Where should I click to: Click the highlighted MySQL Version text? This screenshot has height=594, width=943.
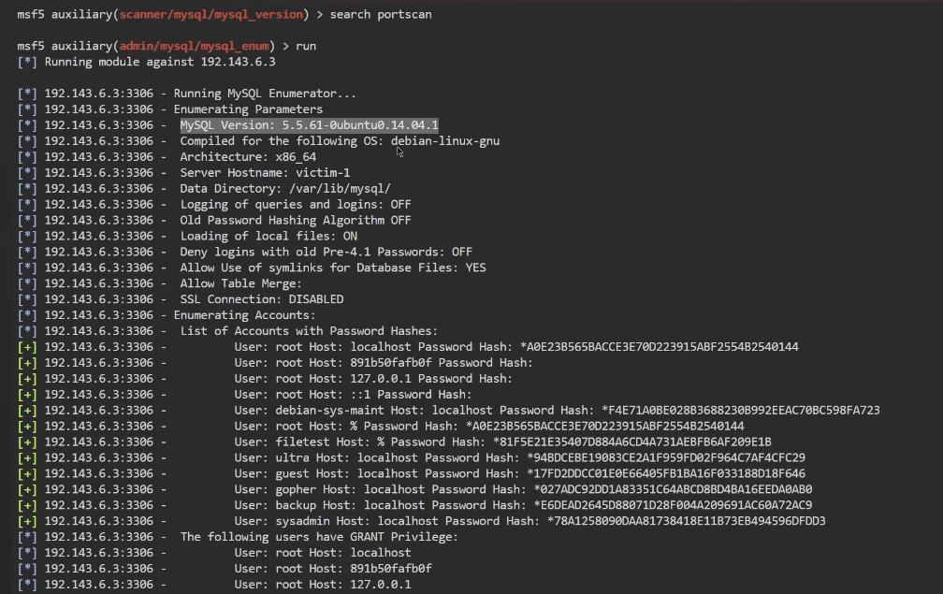pyautogui.click(x=309, y=125)
